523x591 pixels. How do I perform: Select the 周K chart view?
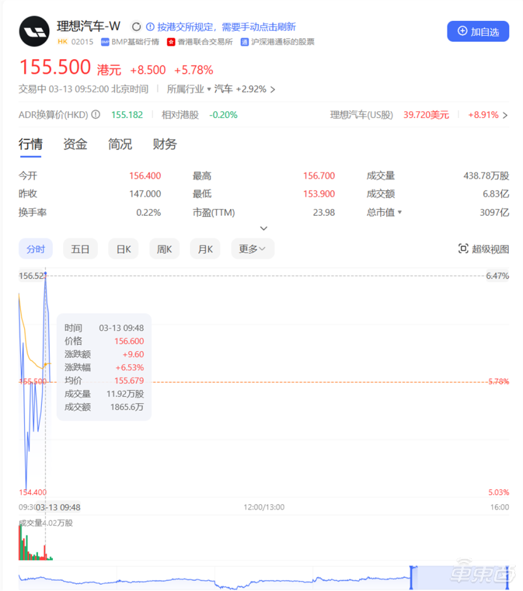[x=164, y=249]
